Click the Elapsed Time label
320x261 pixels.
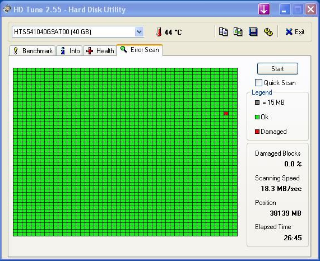tap(273, 227)
